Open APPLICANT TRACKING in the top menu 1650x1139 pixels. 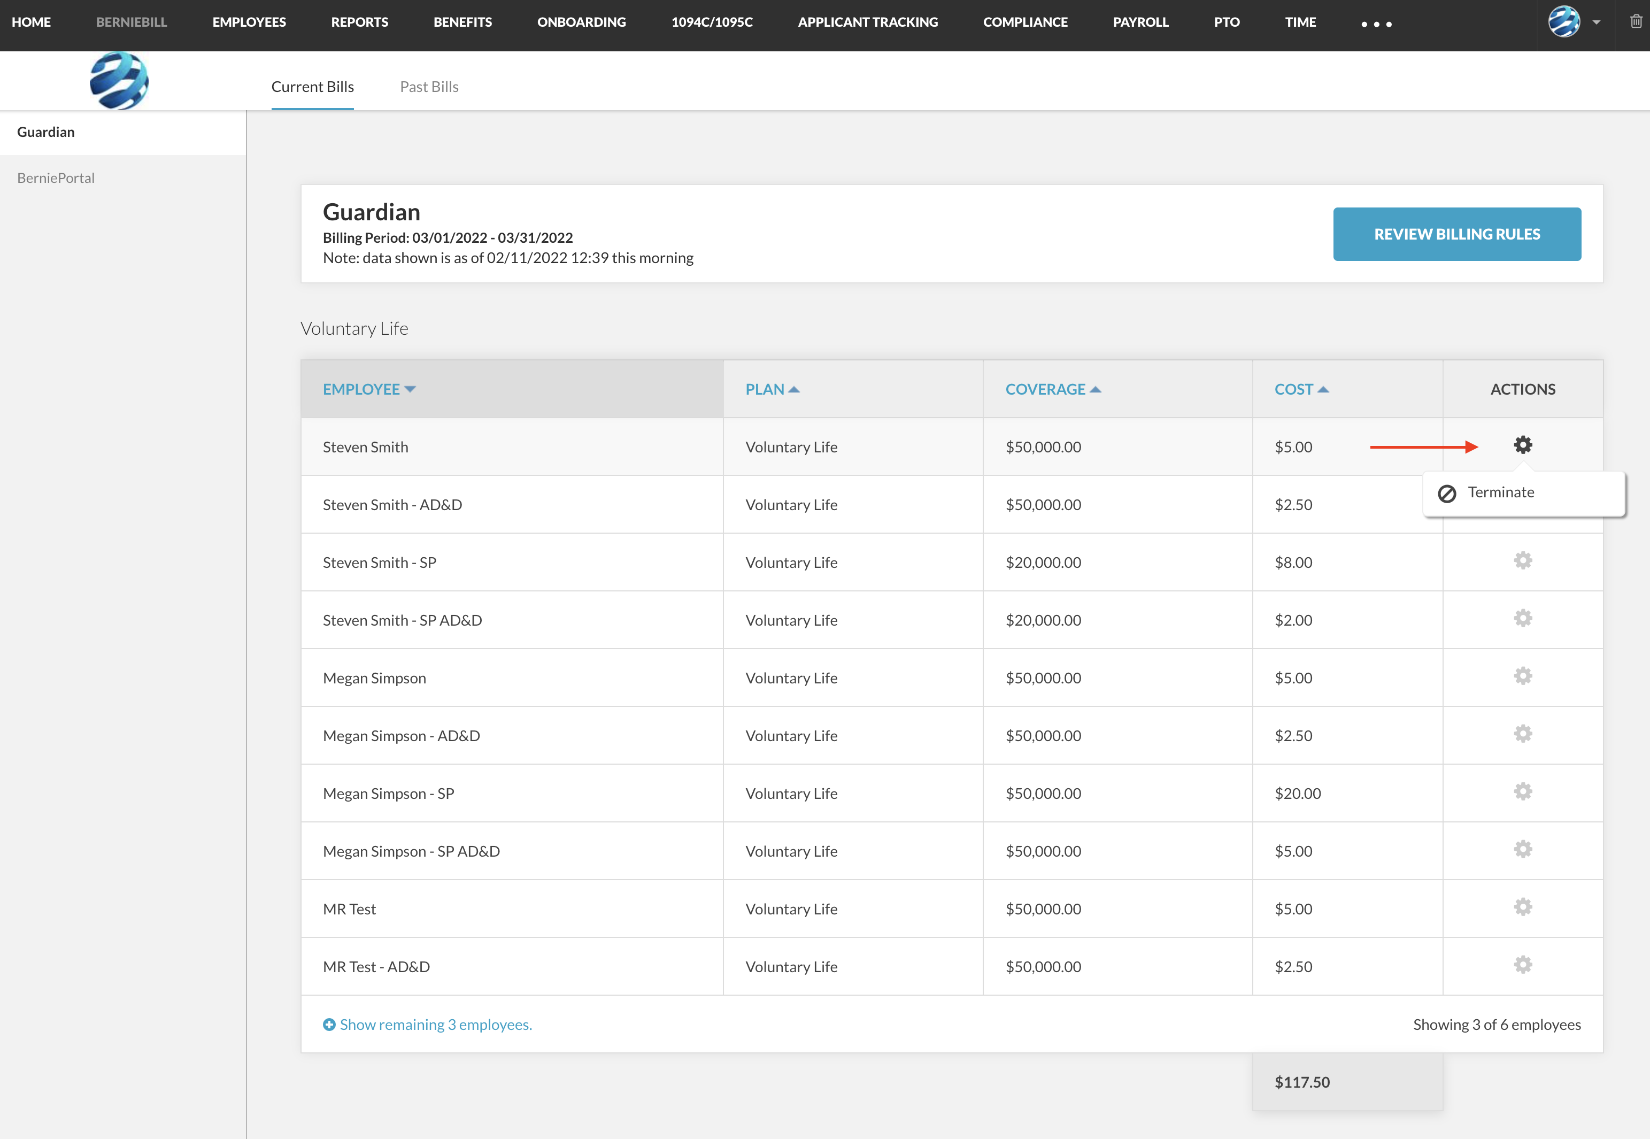click(867, 22)
